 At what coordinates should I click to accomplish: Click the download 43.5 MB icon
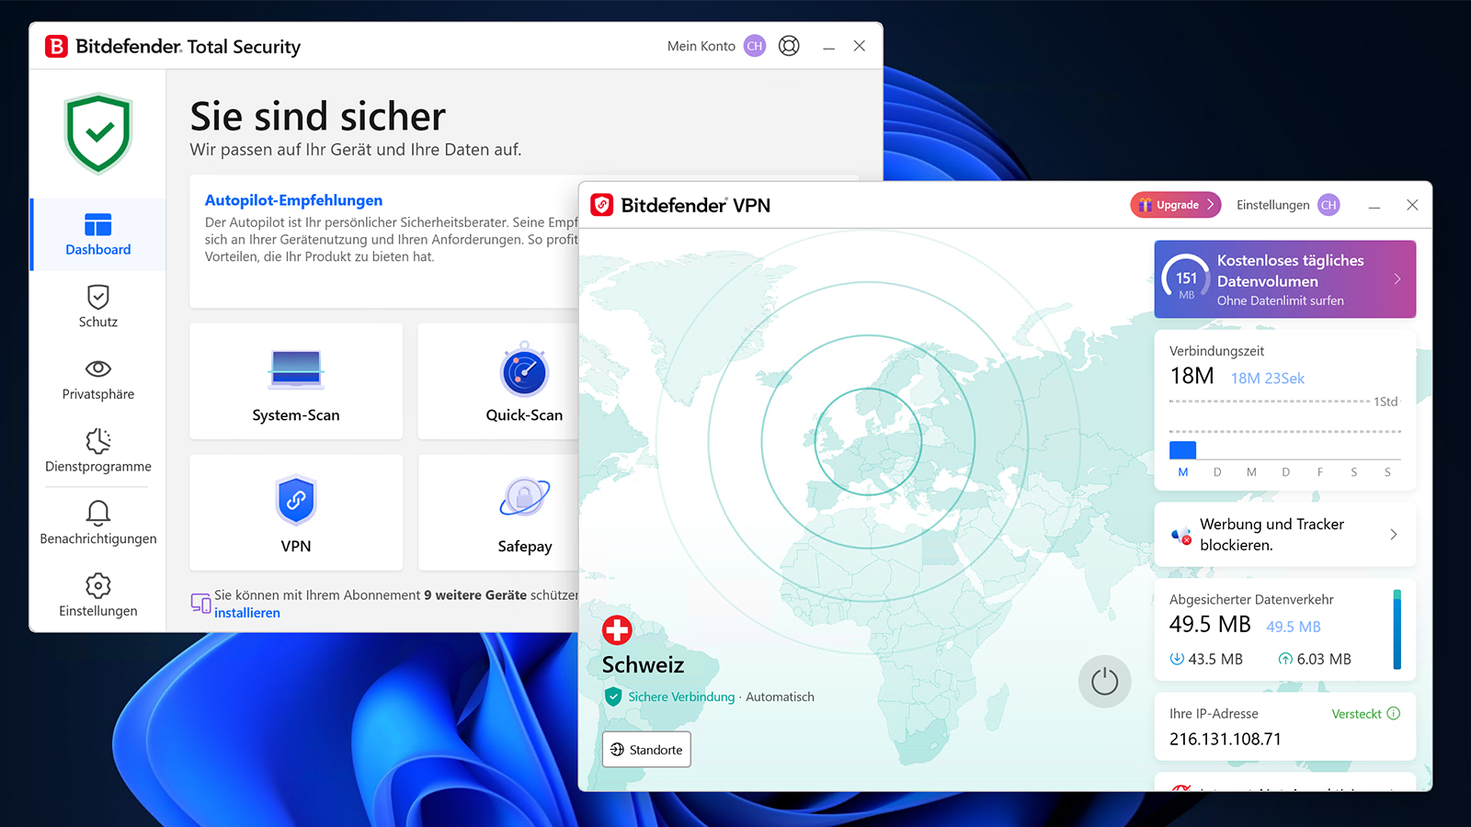click(x=1177, y=659)
